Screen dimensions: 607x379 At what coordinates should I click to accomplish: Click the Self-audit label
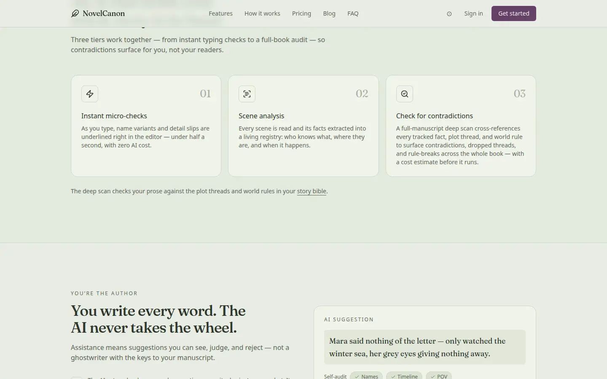(335, 376)
